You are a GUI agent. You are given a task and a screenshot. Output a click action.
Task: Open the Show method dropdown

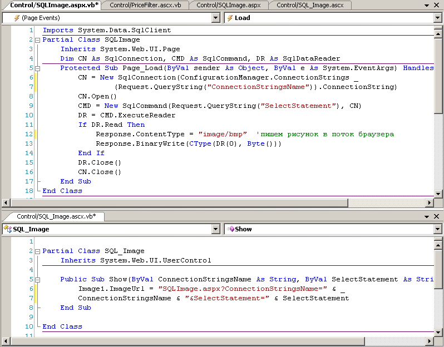tap(437, 229)
